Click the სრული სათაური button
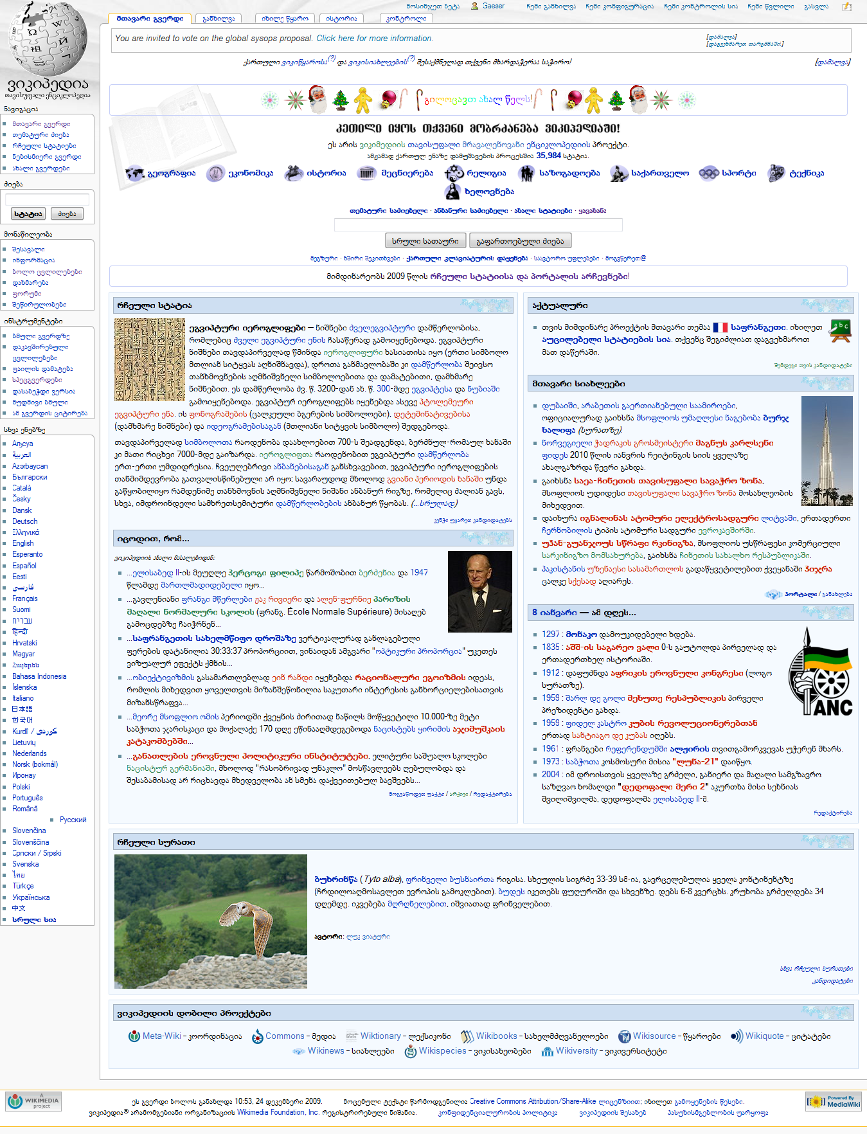The height and width of the screenshot is (1134, 867). tap(425, 241)
